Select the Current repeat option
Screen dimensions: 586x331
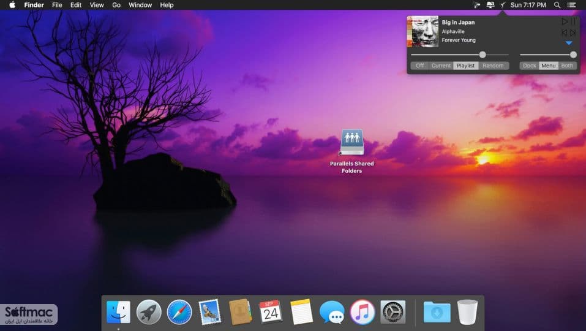[x=441, y=66]
